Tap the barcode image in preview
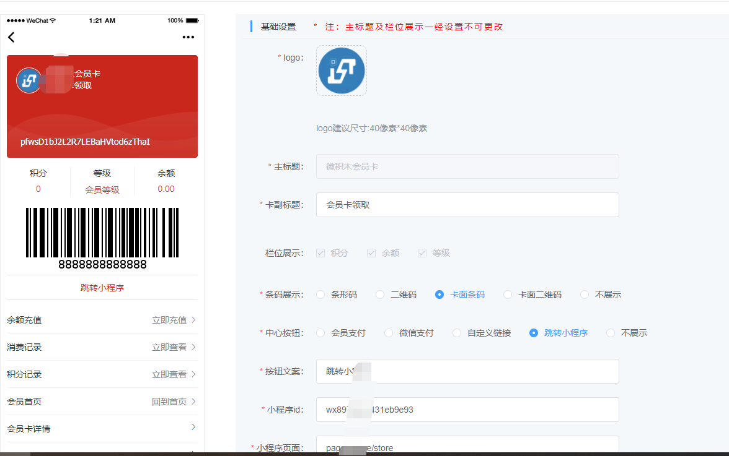 click(x=102, y=233)
